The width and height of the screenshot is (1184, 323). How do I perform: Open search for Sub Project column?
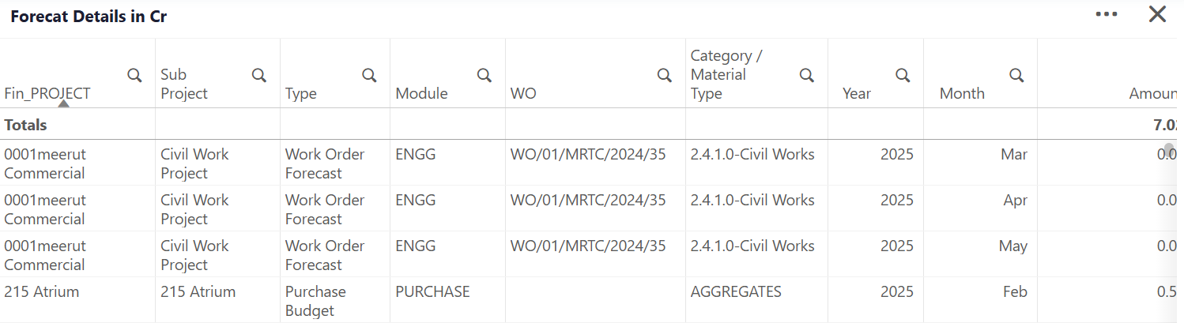point(258,75)
